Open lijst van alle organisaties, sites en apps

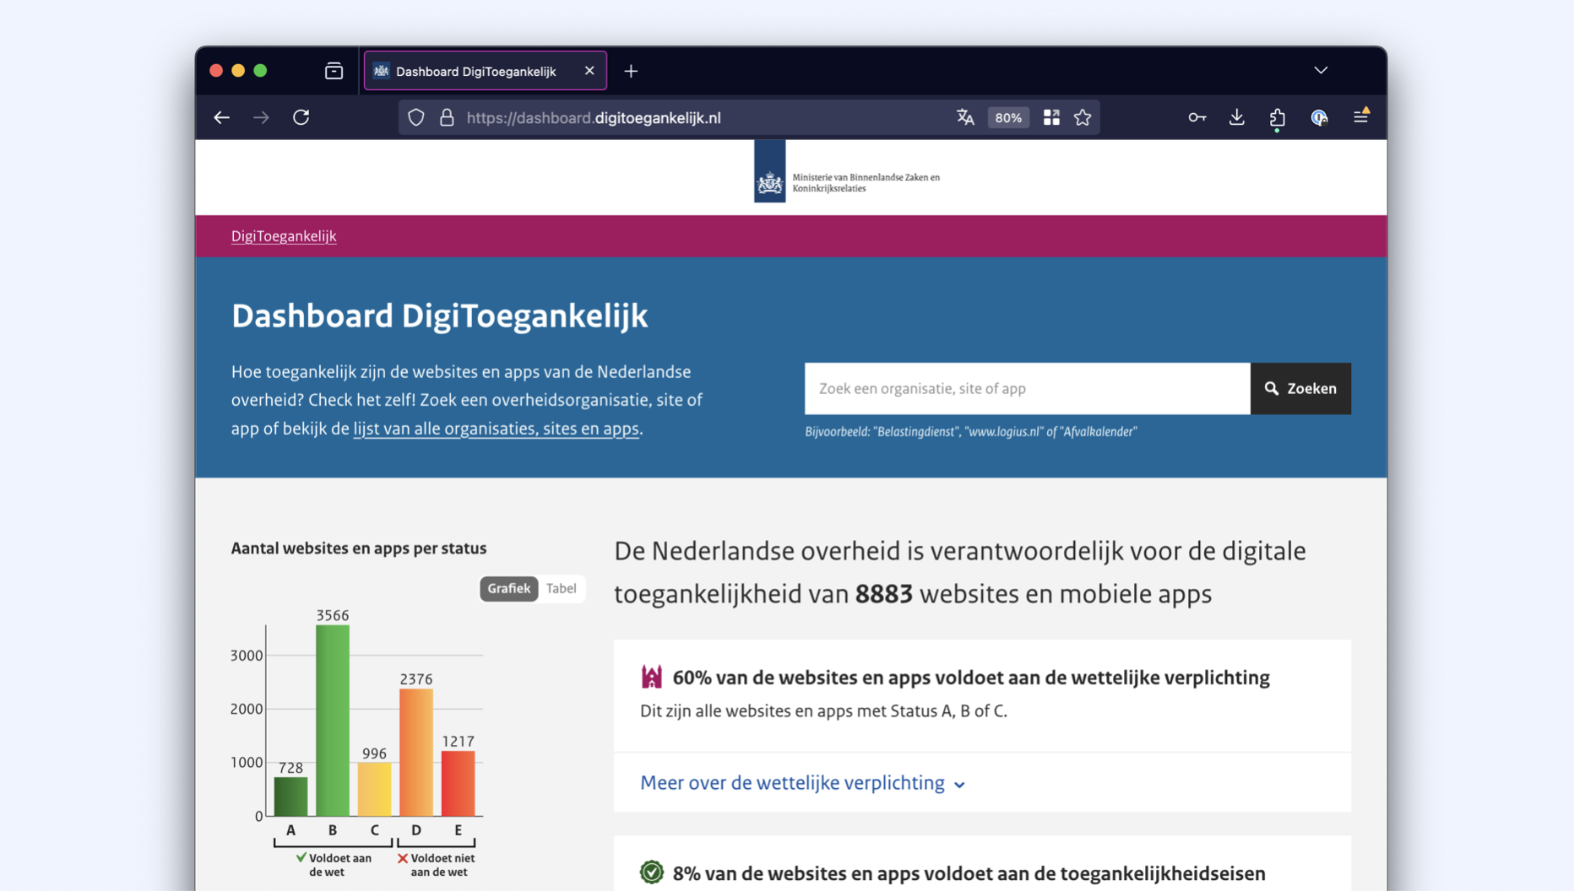[496, 429]
